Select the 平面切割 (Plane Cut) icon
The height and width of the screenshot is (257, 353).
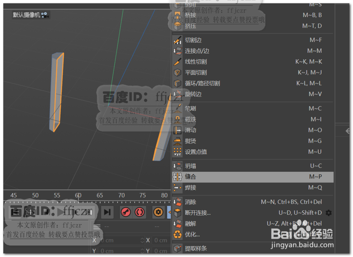pyautogui.click(x=178, y=72)
